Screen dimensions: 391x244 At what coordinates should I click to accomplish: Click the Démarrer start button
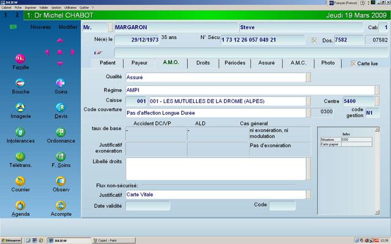(11, 240)
